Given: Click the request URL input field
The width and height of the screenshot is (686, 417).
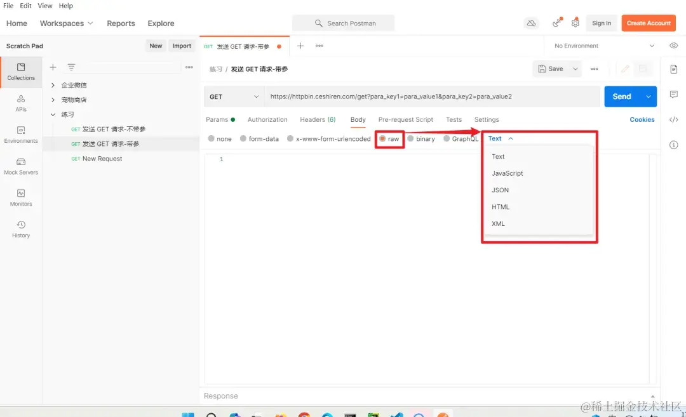Looking at the screenshot, I should [x=433, y=96].
